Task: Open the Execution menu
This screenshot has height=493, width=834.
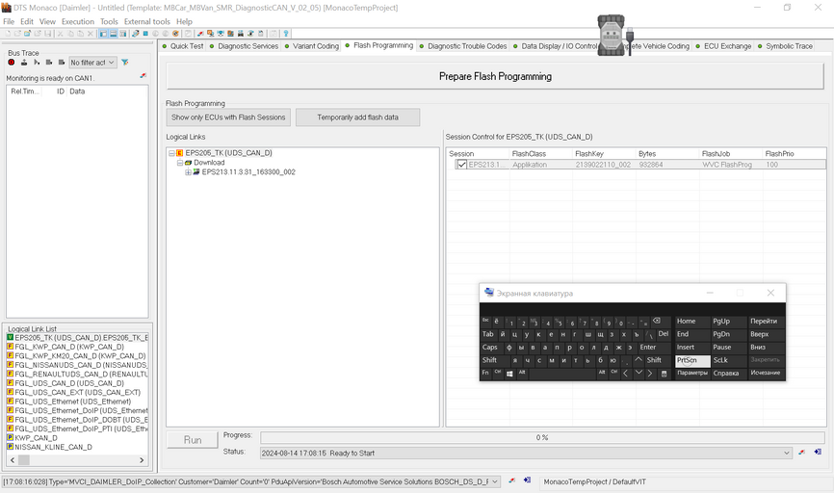Action: (78, 22)
